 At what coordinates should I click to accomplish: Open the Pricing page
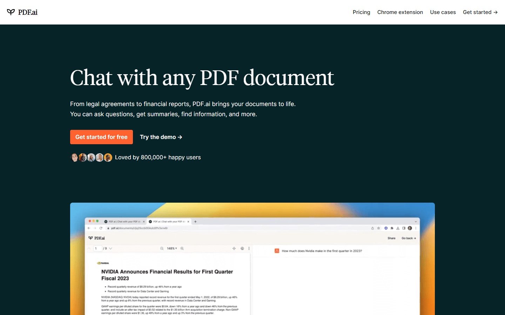coord(361,12)
